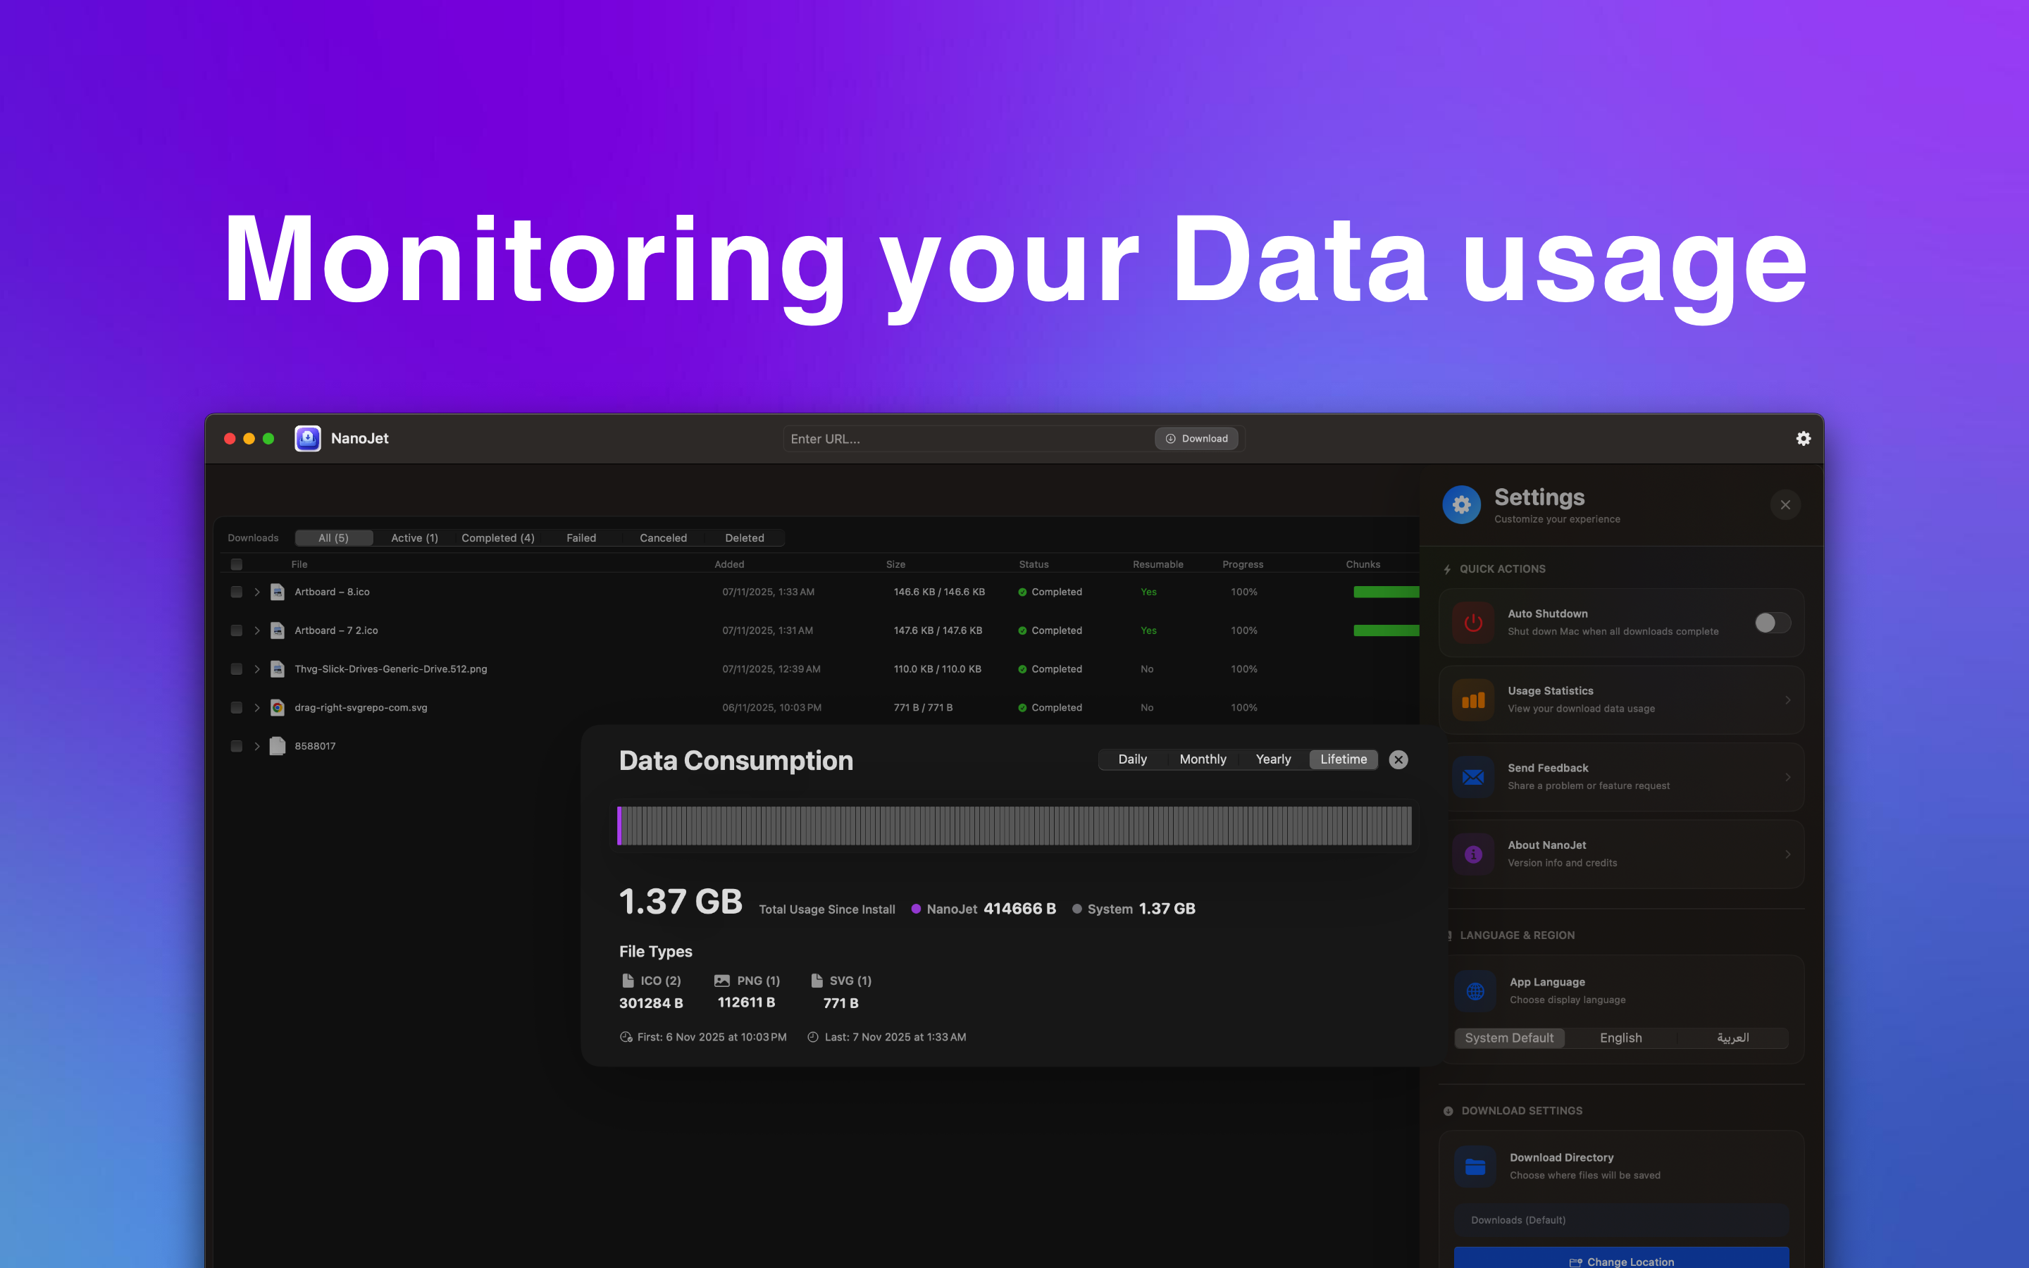
Task: Click the First download clock icon
Action: [626, 1038]
